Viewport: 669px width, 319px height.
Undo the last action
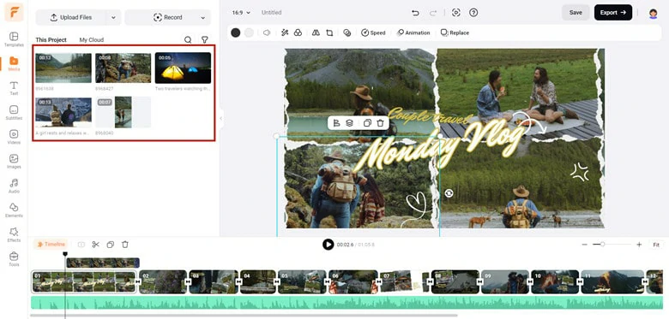[415, 13]
